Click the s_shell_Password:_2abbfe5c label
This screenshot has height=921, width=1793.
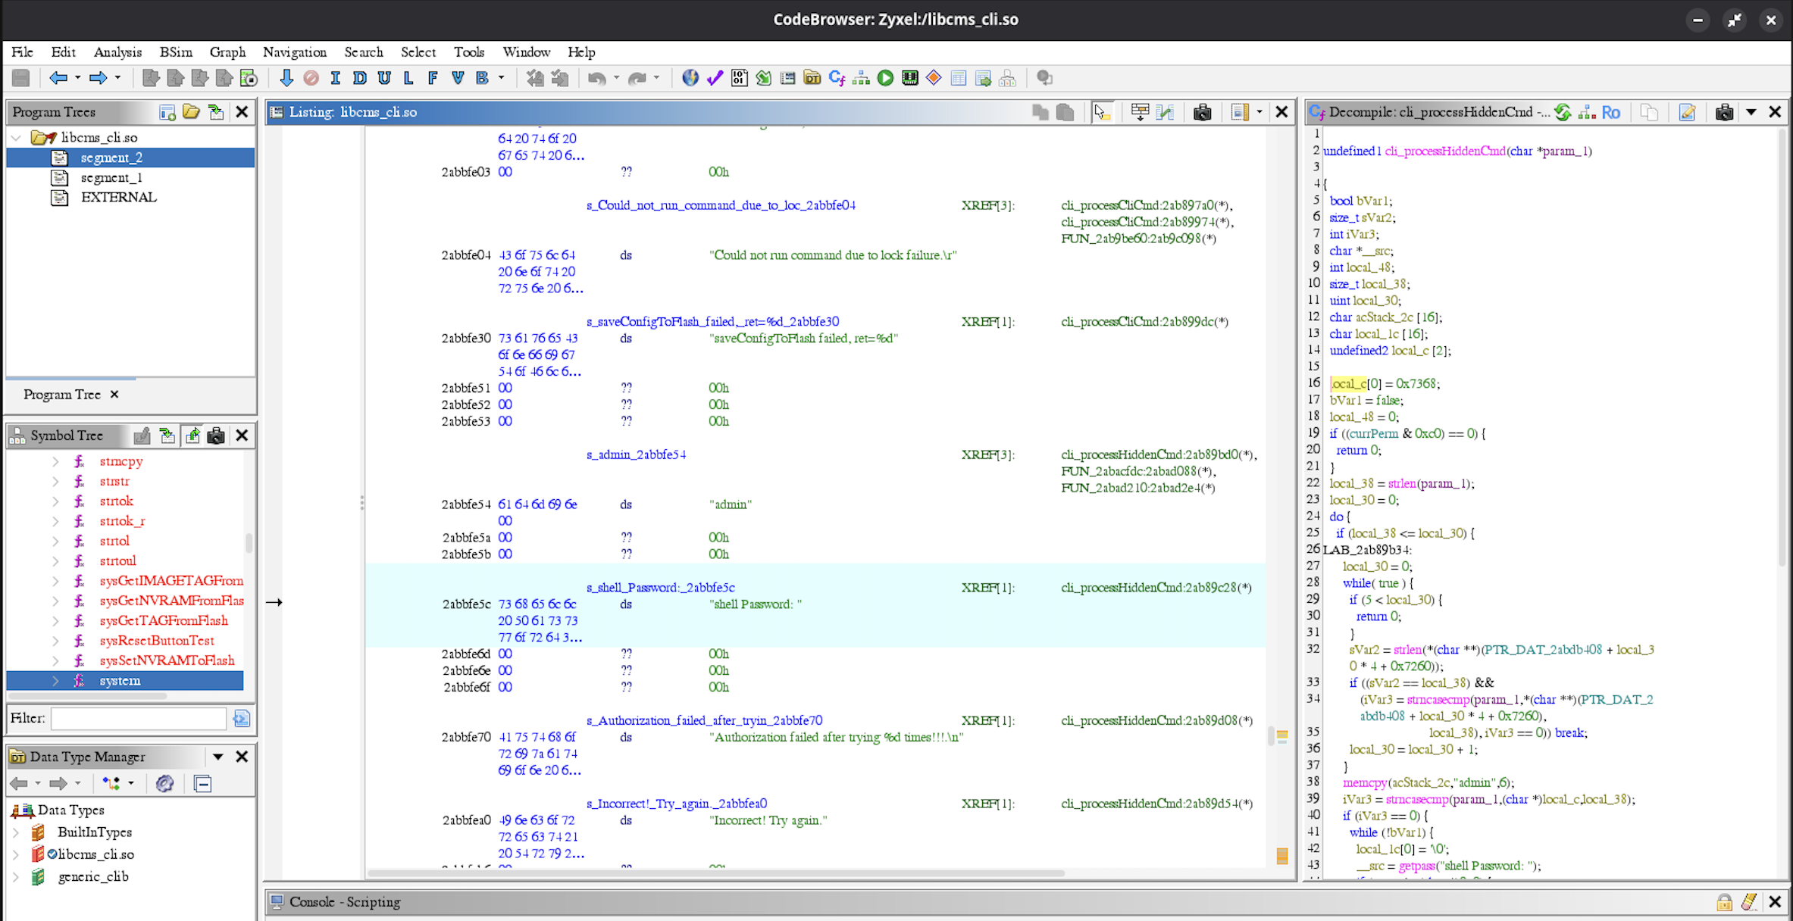coord(660,588)
